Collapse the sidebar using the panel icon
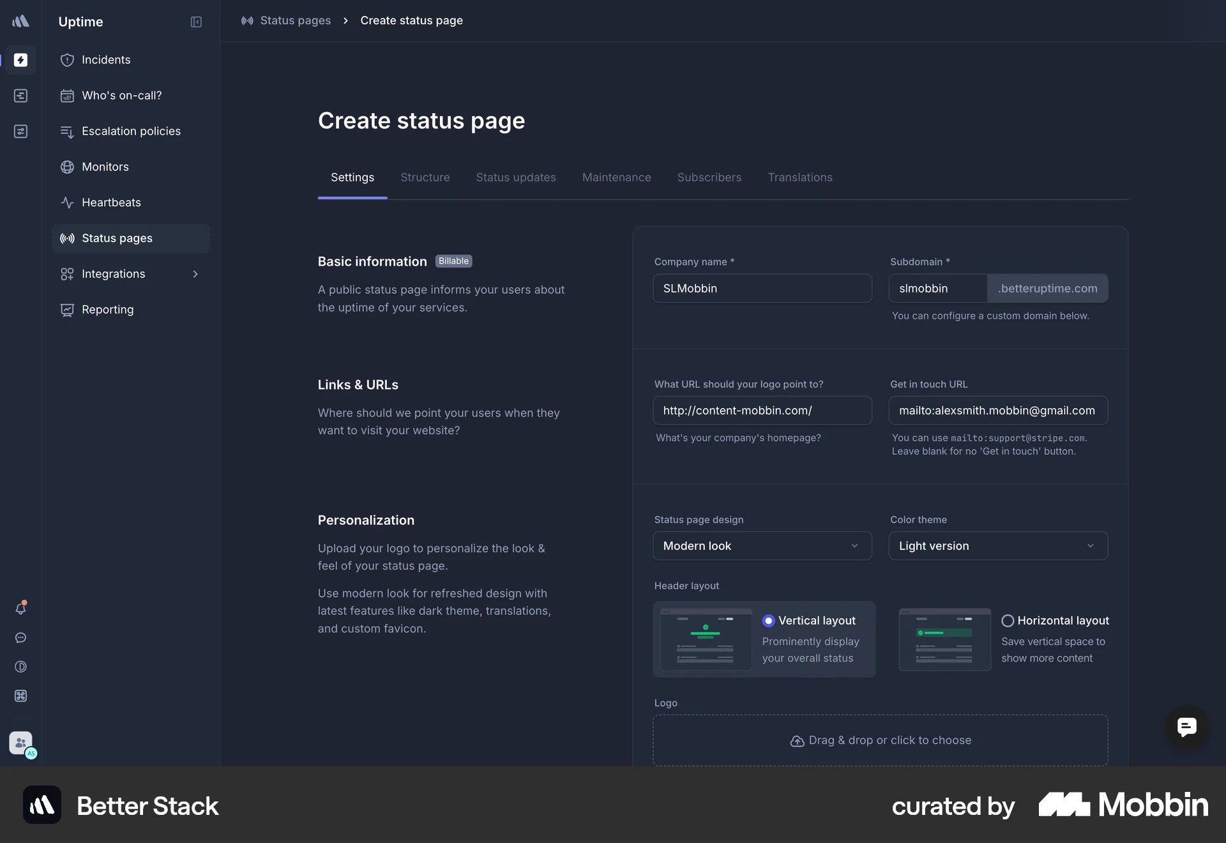Image resolution: width=1226 pixels, height=843 pixels. pyautogui.click(x=196, y=22)
